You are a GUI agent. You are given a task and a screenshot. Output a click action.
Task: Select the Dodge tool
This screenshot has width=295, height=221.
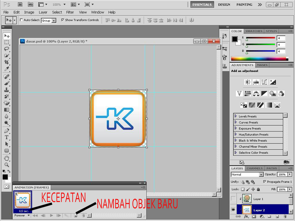coord(7,123)
